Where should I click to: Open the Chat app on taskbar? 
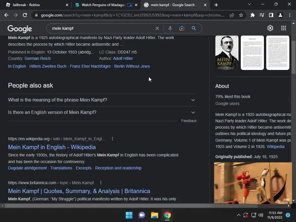click(x=142, y=215)
